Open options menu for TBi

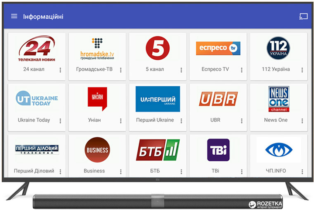(x=242, y=171)
